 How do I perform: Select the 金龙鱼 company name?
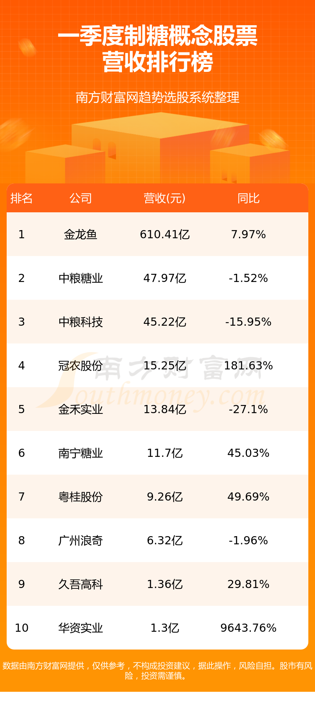coord(80,235)
